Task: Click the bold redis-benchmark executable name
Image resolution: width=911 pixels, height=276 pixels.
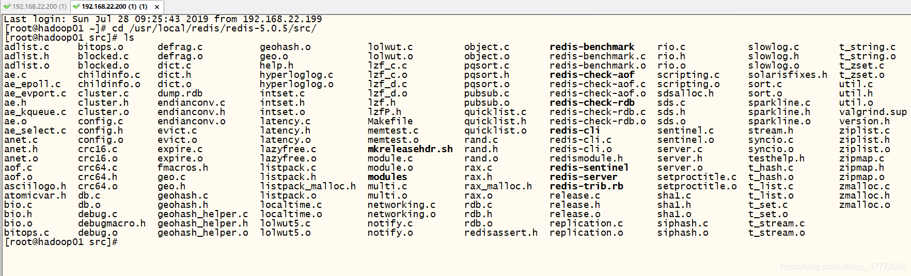Action: coord(592,47)
